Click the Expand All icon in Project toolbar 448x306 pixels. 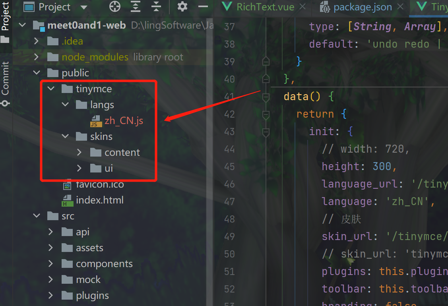pos(136,7)
